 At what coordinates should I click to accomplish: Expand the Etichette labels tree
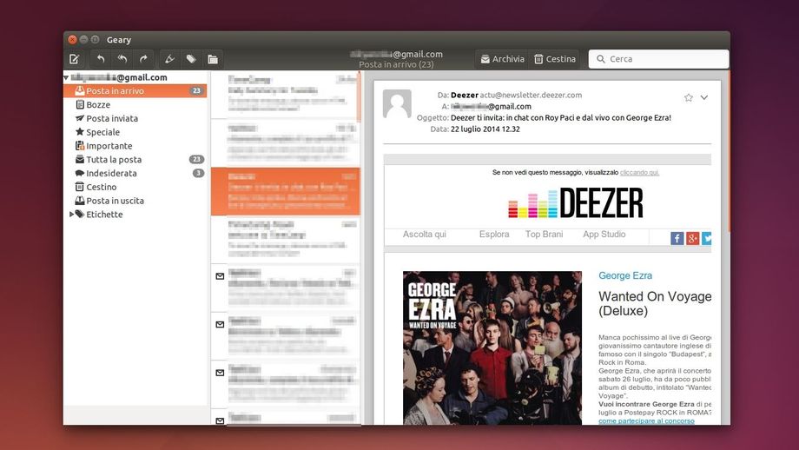coord(72,215)
